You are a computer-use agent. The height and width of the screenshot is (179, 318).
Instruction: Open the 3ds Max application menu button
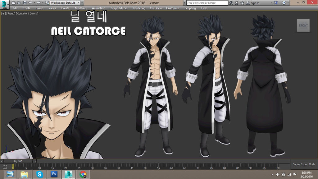tap(5, 4)
